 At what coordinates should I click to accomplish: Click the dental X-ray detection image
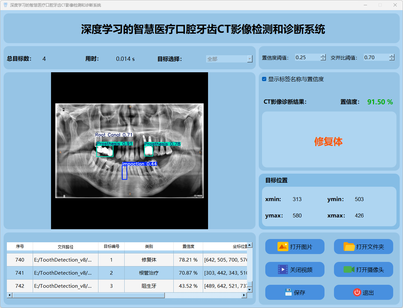[130, 151]
